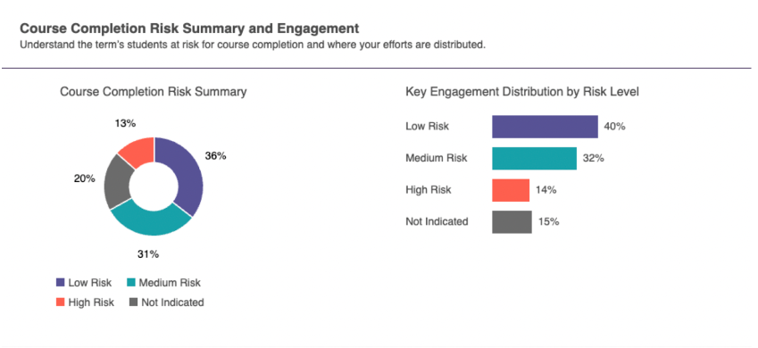
Task: Click the teal Medium Risk 32% bar
Action: 534,159
